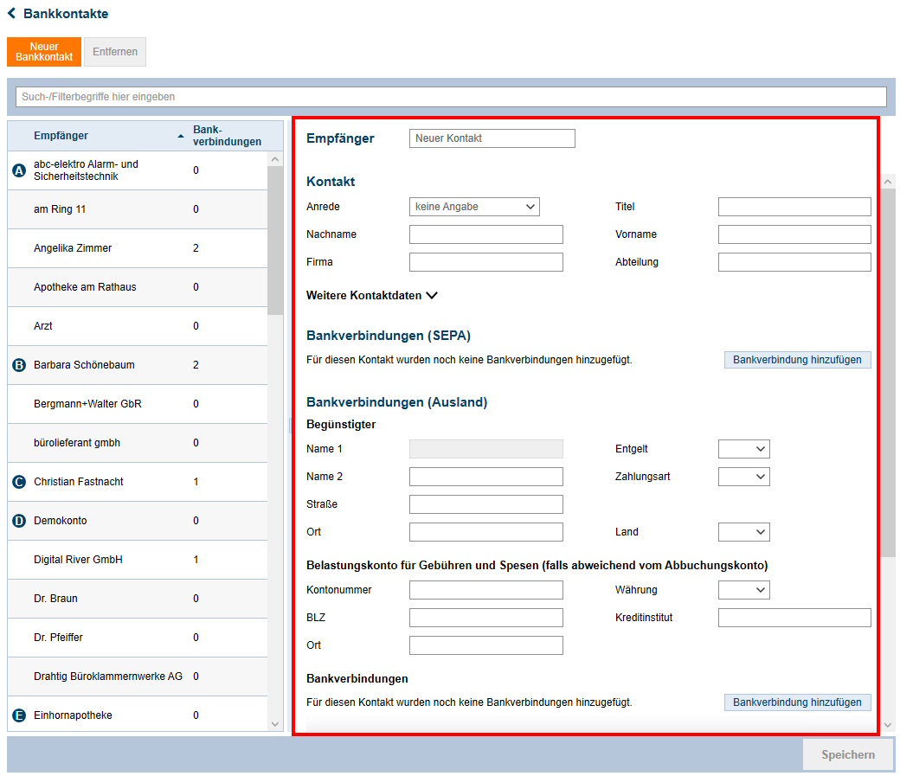This screenshot has width=900, height=776.
Task: Click the letter D index badge
Action: [x=19, y=521]
